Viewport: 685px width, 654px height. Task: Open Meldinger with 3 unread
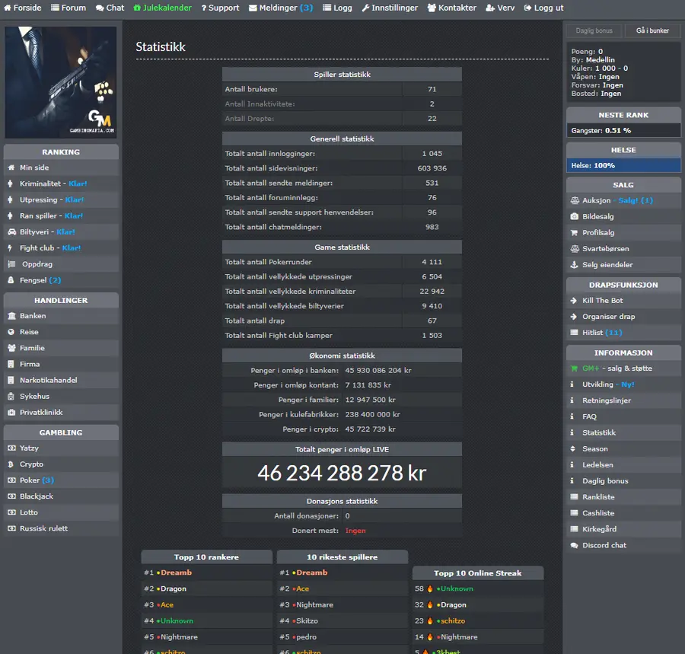280,8
